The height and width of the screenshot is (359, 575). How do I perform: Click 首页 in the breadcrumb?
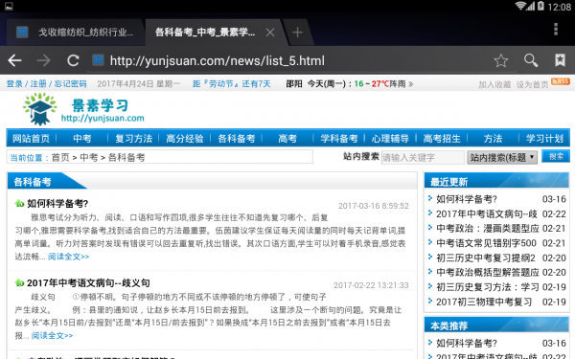coord(60,158)
